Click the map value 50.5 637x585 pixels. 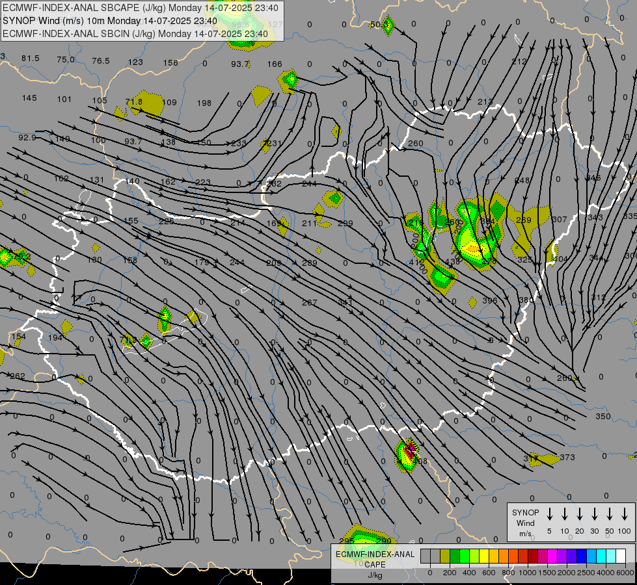(379, 25)
